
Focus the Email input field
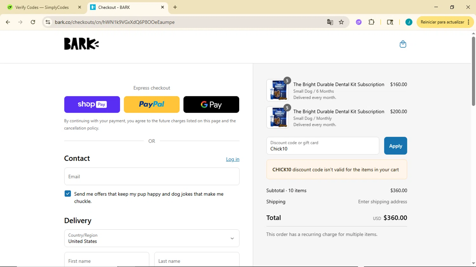152,176
